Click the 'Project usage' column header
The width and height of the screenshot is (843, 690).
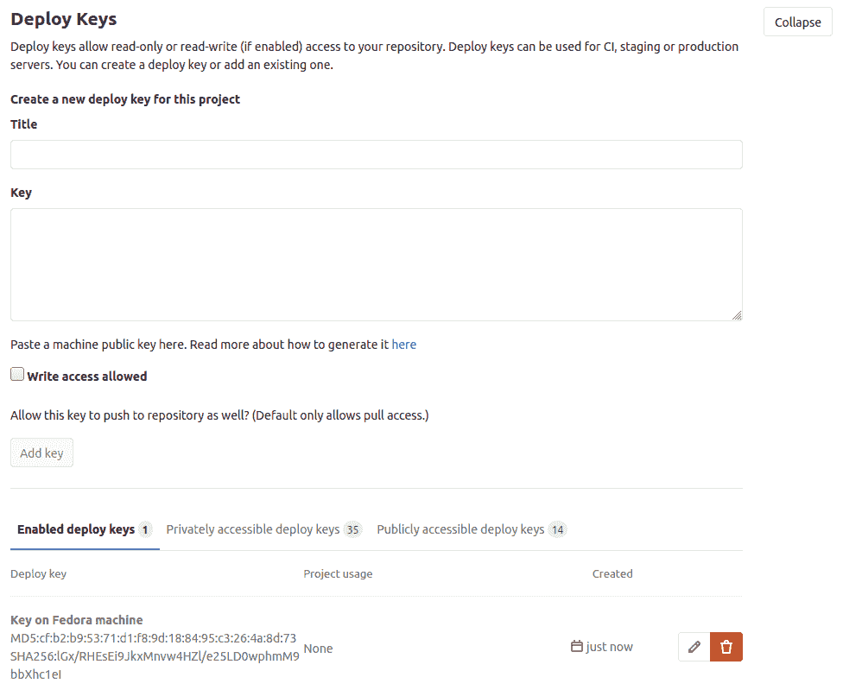[338, 573]
